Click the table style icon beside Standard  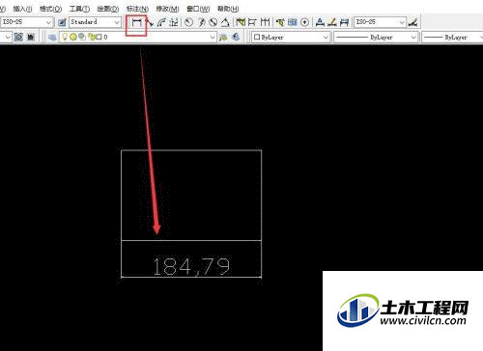click(x=62, y=22)
